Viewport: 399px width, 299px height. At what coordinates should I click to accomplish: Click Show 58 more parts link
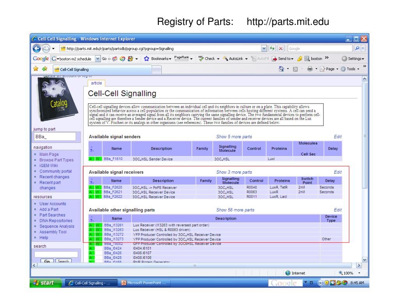click(x=235, y=210)
